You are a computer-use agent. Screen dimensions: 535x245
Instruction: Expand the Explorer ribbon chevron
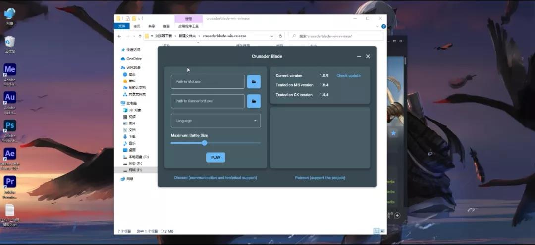[x=377, y=26]
